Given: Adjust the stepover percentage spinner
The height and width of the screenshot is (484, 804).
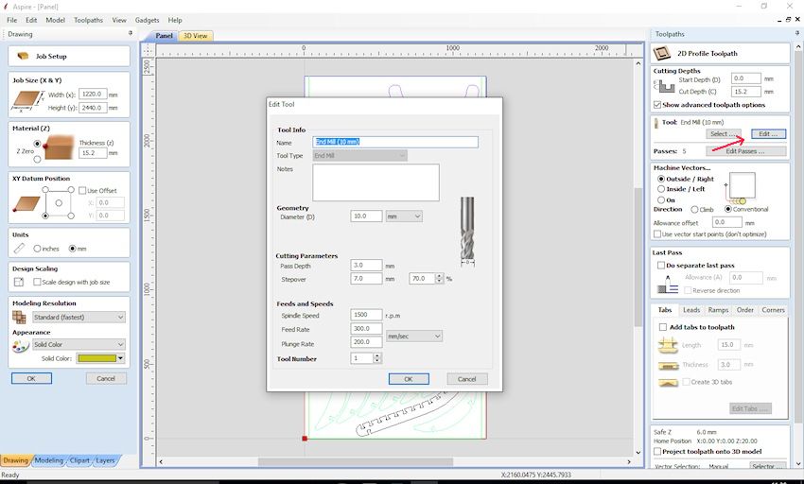Looking at the screenshot, I should [439, 279].
